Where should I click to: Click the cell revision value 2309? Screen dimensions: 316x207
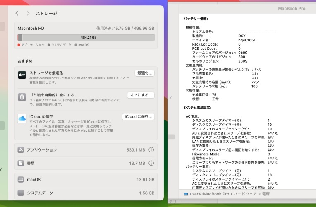(x=243, y=61)
